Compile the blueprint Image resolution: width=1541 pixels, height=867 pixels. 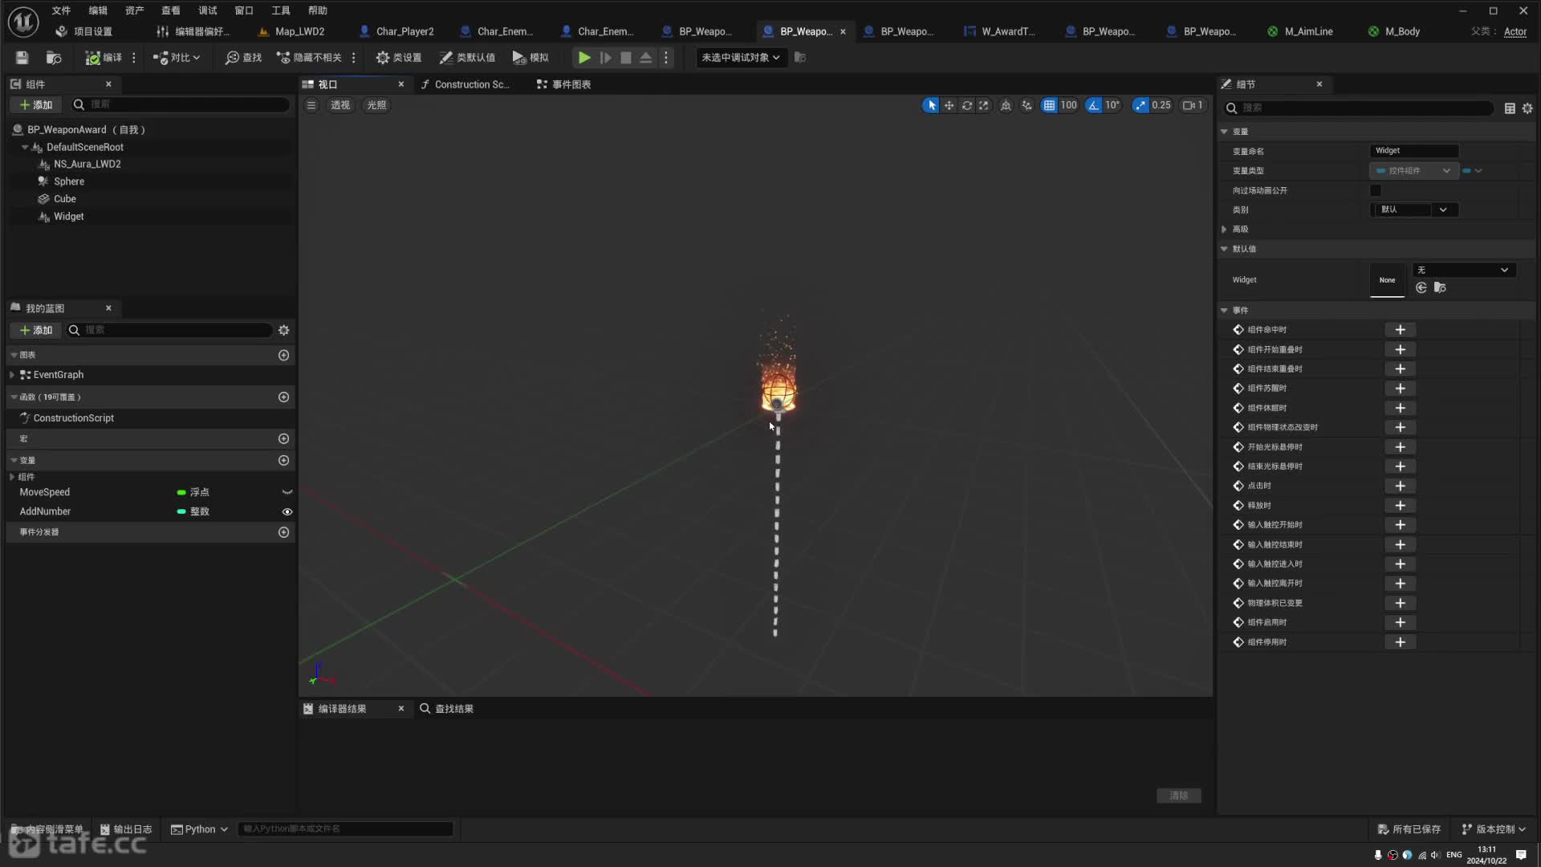click(x=104, y=58)
